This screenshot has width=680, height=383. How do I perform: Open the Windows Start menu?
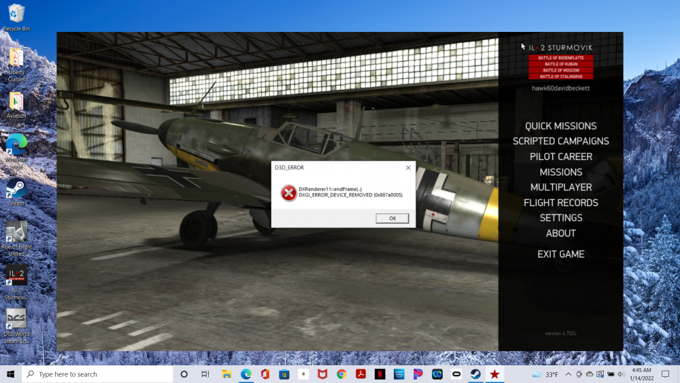pyautogui.click(x=10, y=374)
